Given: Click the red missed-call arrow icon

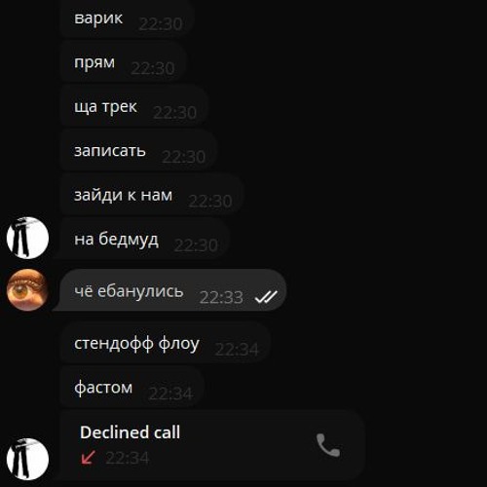Looking at the screenshot, I should click(88, 458).
